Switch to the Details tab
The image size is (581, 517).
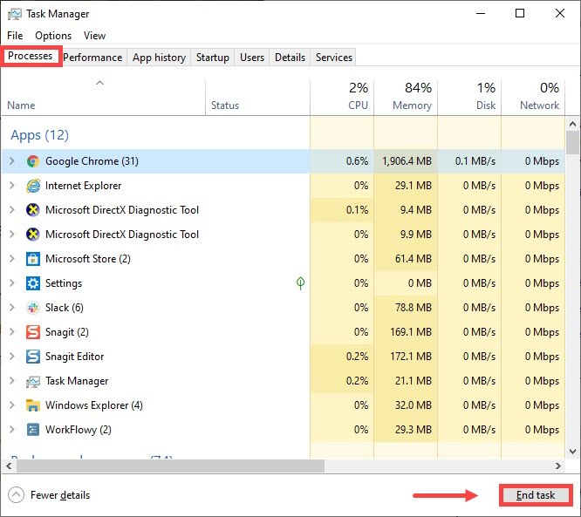(x=290, y=58)
